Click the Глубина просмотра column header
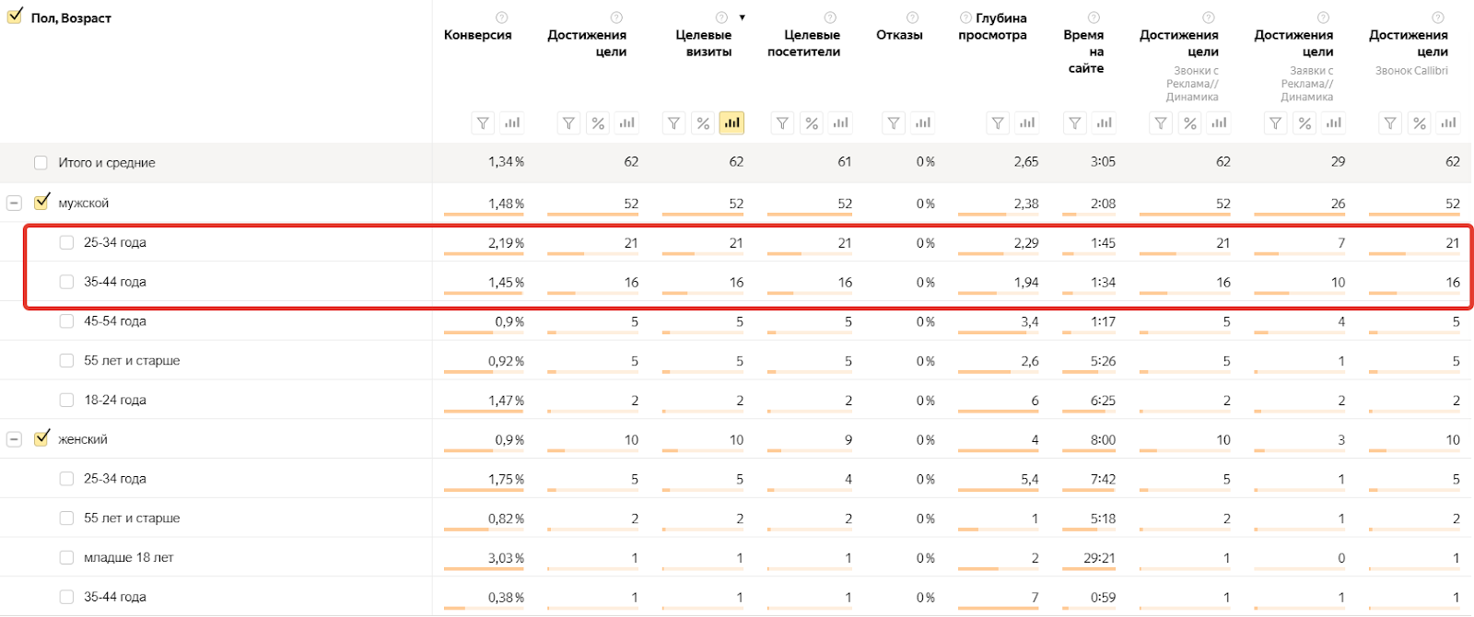The image size is (1474, 617). coord(992,27)
